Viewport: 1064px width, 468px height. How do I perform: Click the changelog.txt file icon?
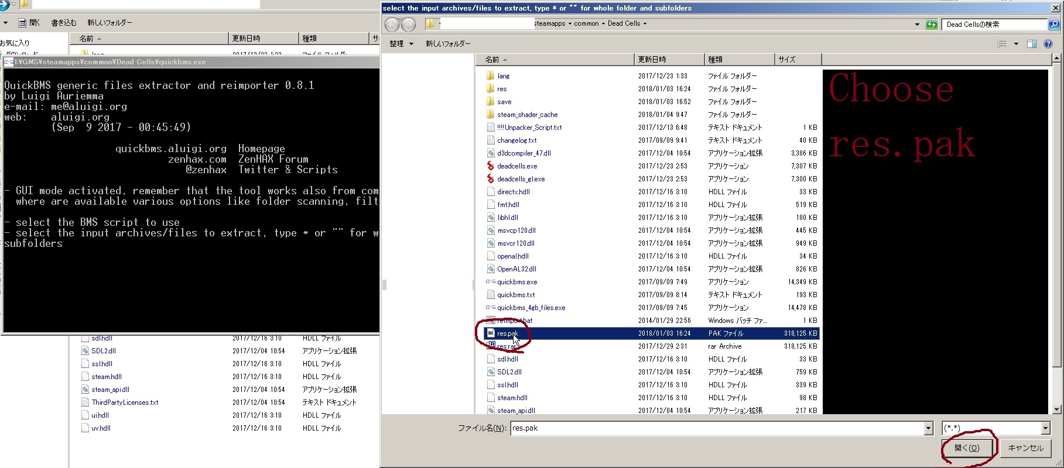pyautogui.click(x=491, y=140)
